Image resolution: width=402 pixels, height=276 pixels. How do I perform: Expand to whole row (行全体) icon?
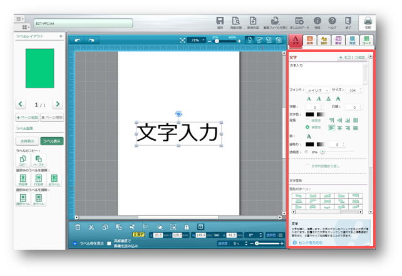(x=38, y=180)
